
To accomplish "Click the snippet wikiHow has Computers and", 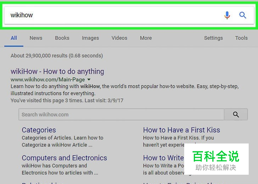I will [54, 166].
